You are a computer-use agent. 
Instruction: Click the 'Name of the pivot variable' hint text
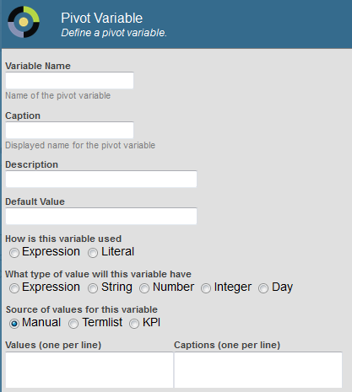[x=58, y=95]
